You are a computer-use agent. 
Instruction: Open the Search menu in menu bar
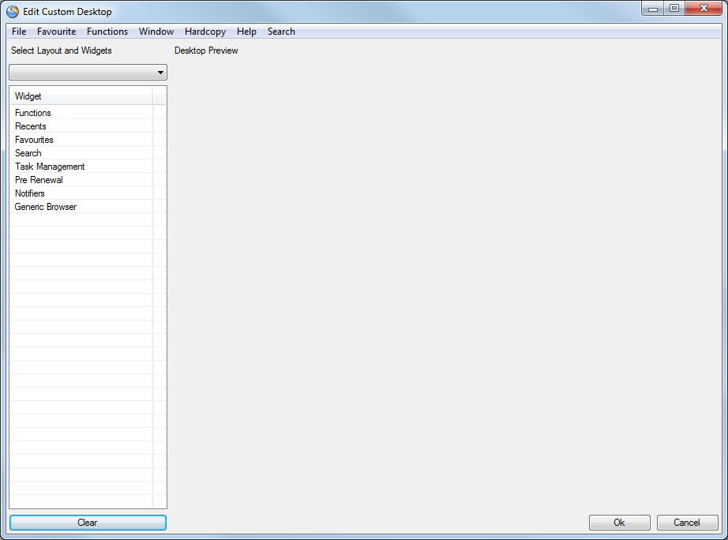coord(281,32)
